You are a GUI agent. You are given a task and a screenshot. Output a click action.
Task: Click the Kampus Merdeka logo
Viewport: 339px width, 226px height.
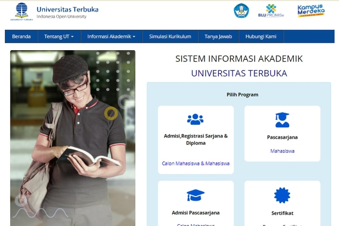click(x=311, y=11)
